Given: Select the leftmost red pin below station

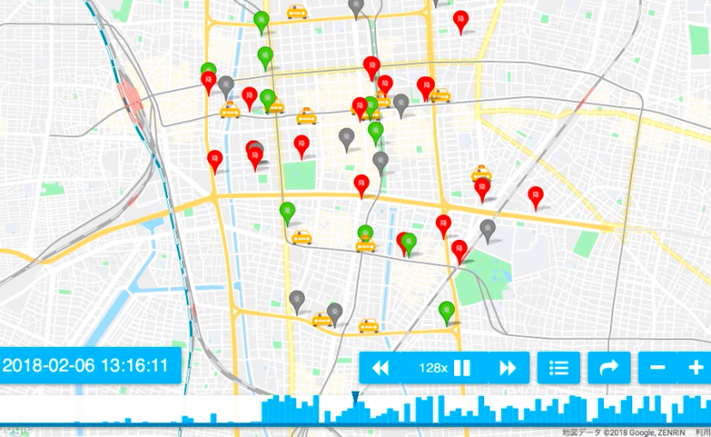Looking at the screenshot, I should point(214,160).
